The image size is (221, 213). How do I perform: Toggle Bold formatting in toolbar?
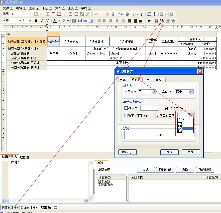(36, 21)
